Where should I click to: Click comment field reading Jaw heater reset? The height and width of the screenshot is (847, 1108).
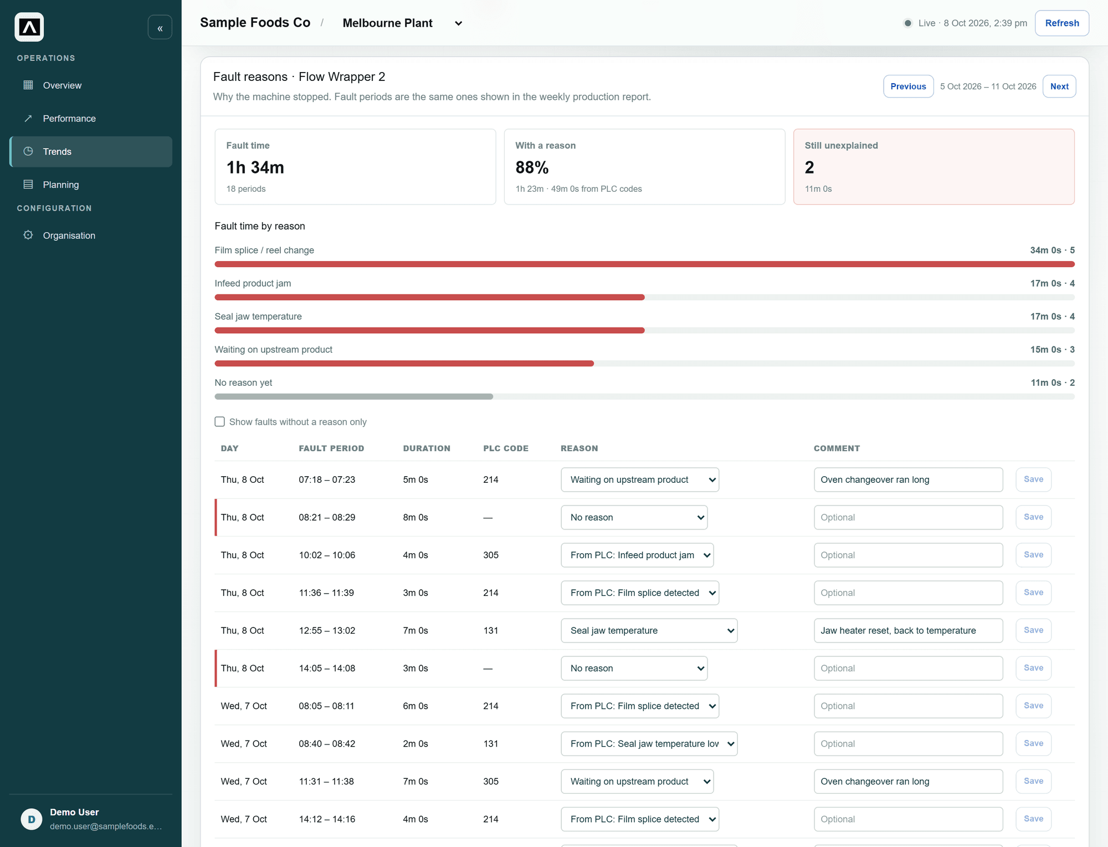[909, 630]
